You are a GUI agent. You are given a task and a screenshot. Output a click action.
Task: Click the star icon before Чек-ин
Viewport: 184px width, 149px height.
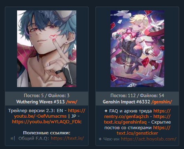(100, 139)
